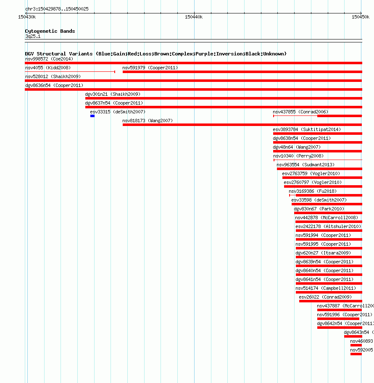Click nsv592005 variant label
The image size is (374, 383).
tap(361, 349)
